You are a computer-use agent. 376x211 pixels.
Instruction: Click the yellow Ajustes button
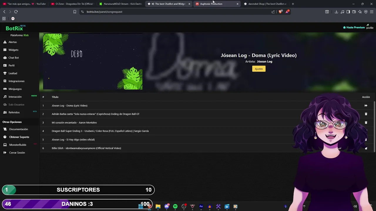click(x=259, y=69)
